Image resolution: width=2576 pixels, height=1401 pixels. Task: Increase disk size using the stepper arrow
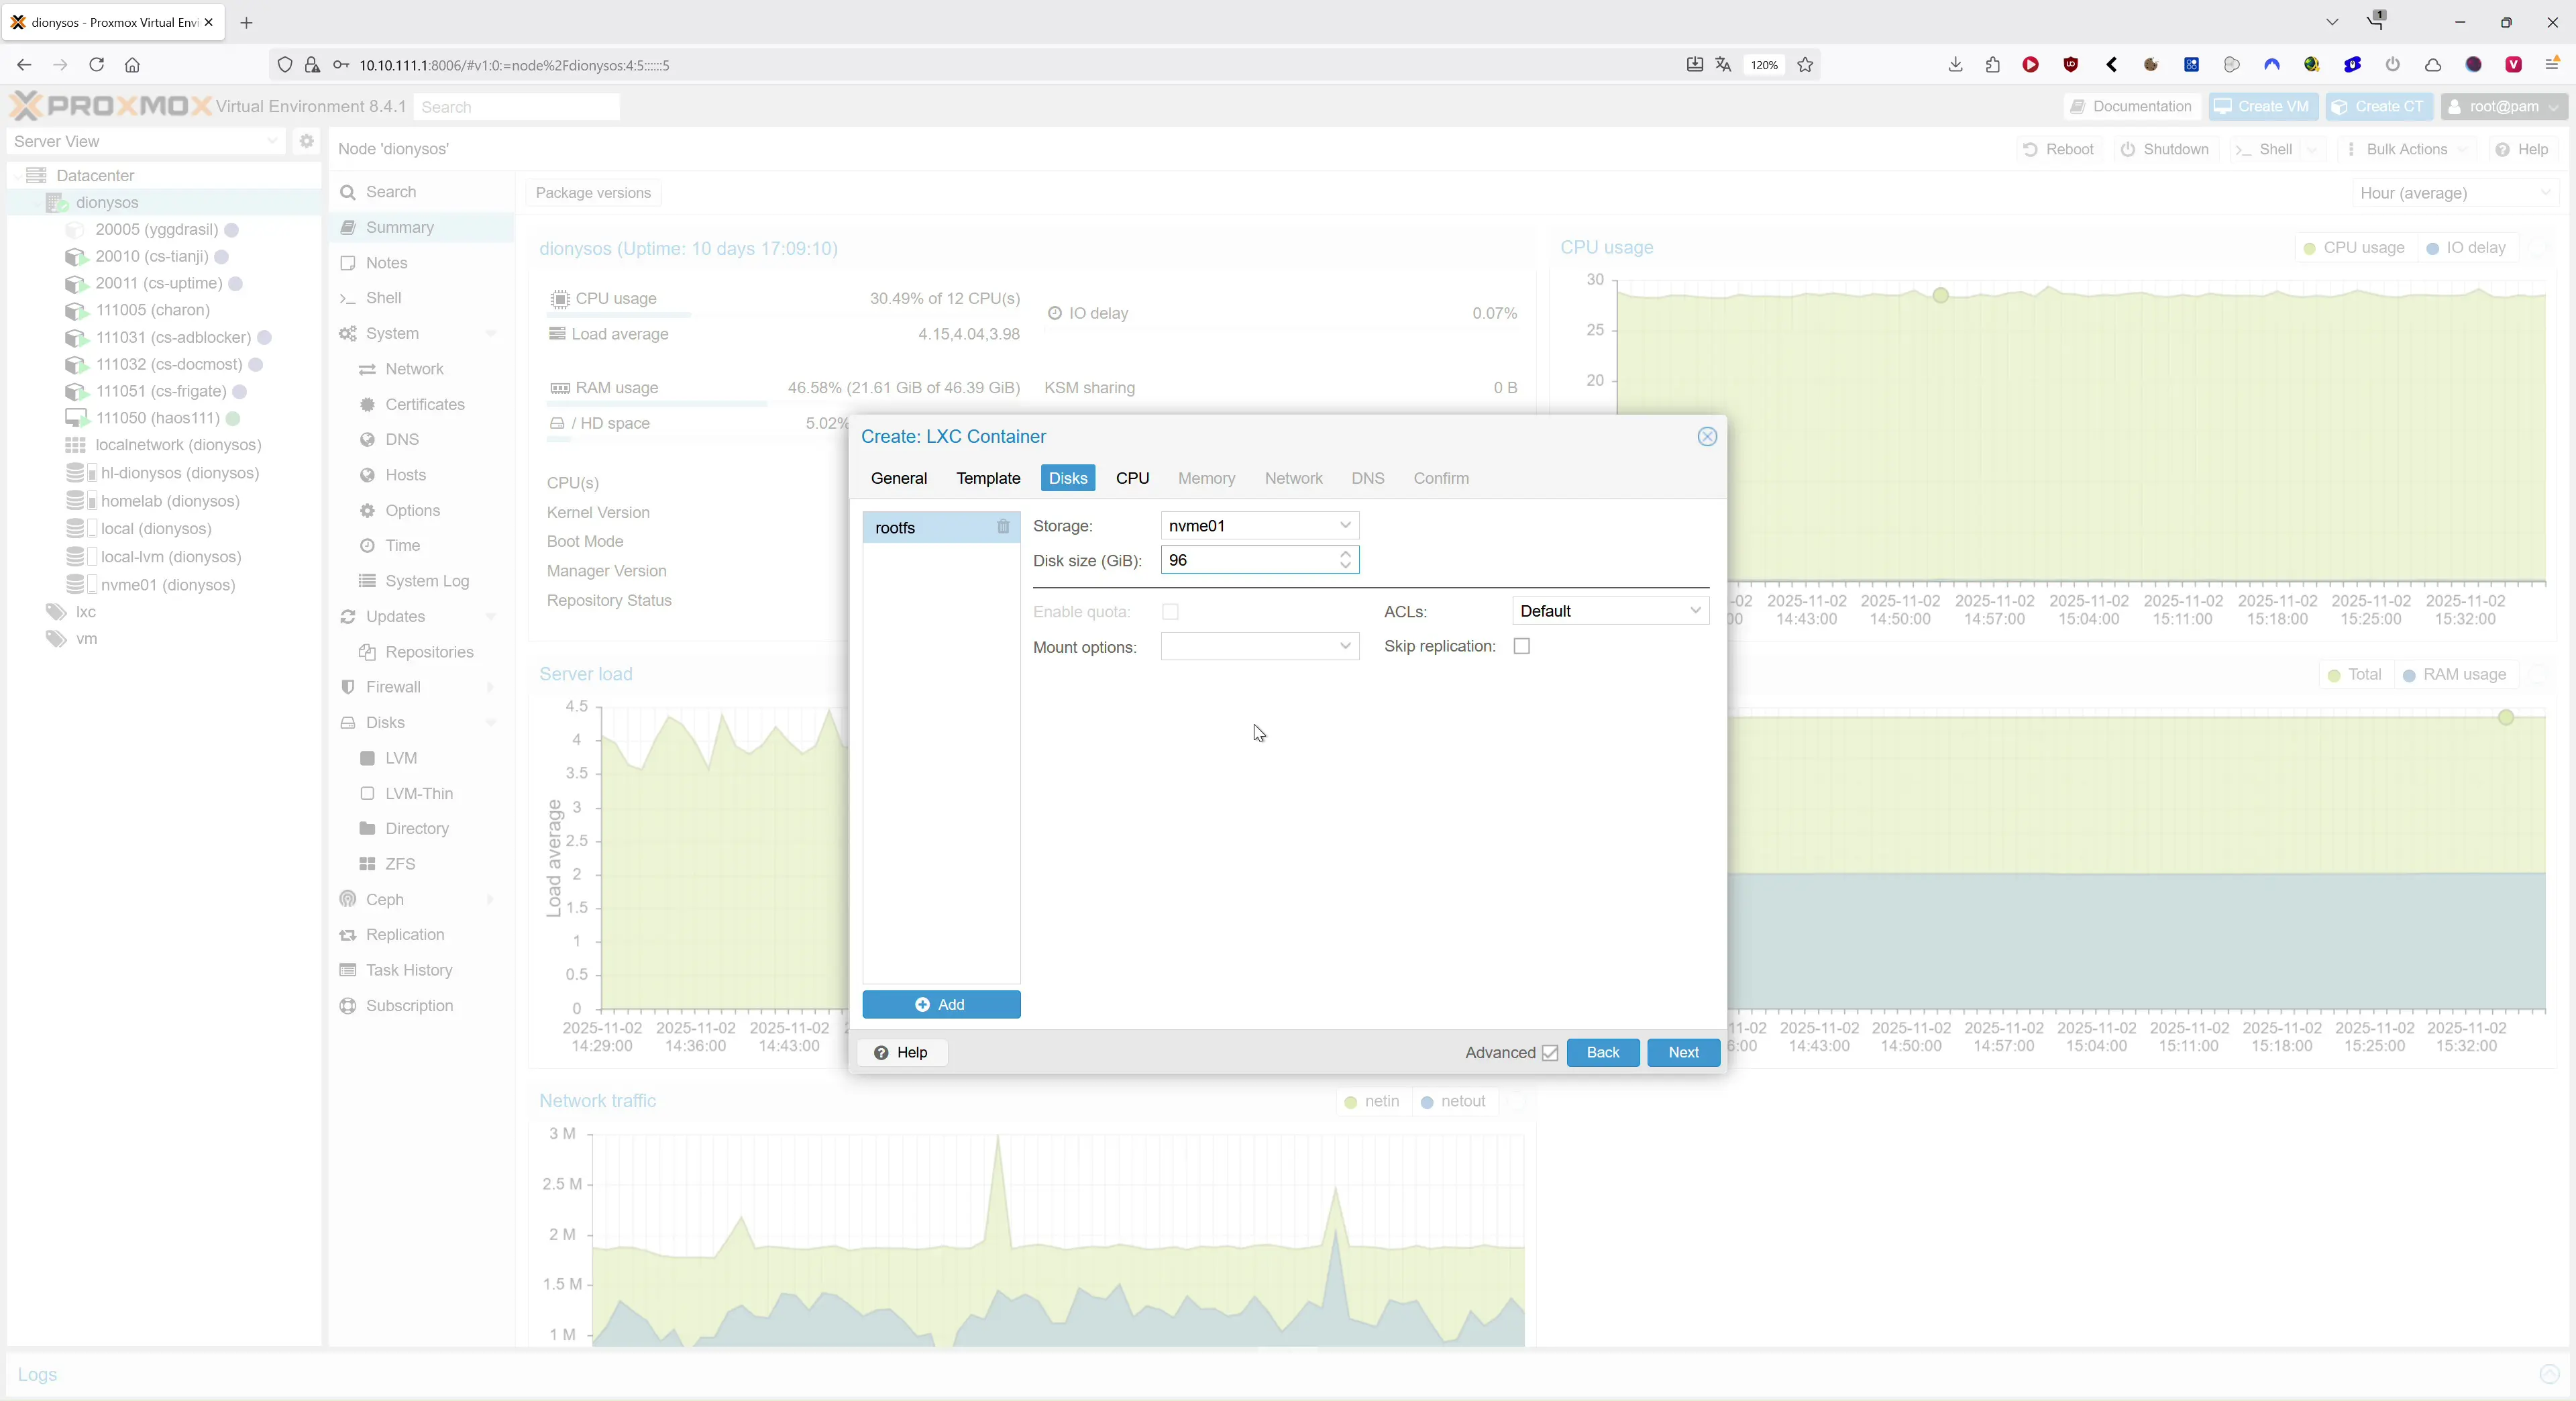click(1346, 554)
